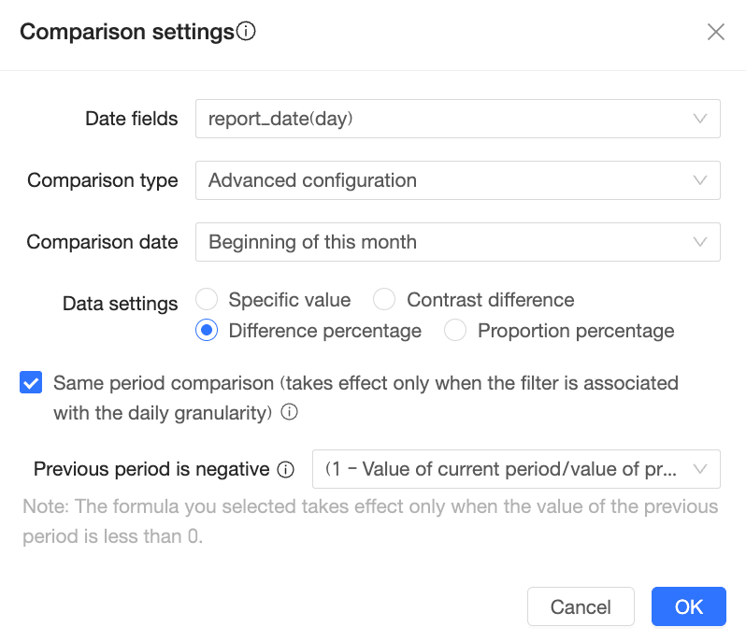Screen dimensions: 746x641
Task: Confirm settings with the OK button
Action: (689, 606)
